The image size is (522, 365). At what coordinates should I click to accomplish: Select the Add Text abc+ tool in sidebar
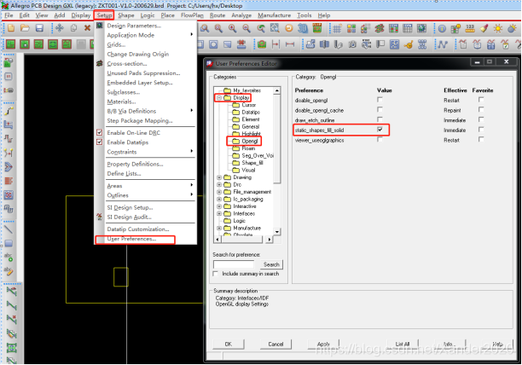click(x=9, y=258)
